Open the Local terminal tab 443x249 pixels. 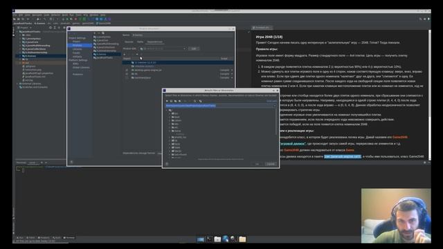(33, 163)
